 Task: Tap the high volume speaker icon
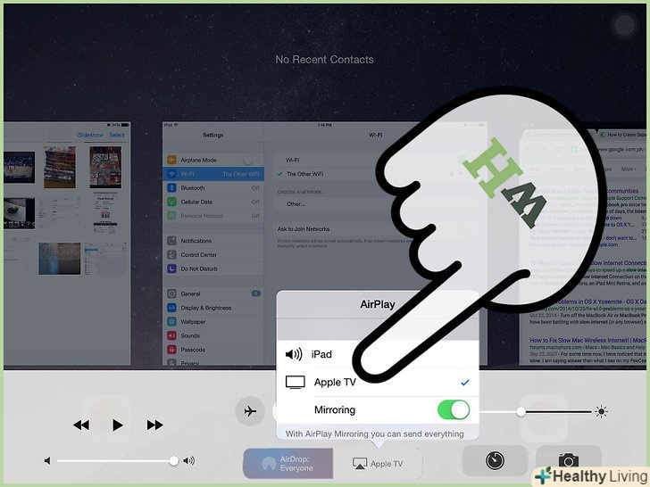point(189,460)
